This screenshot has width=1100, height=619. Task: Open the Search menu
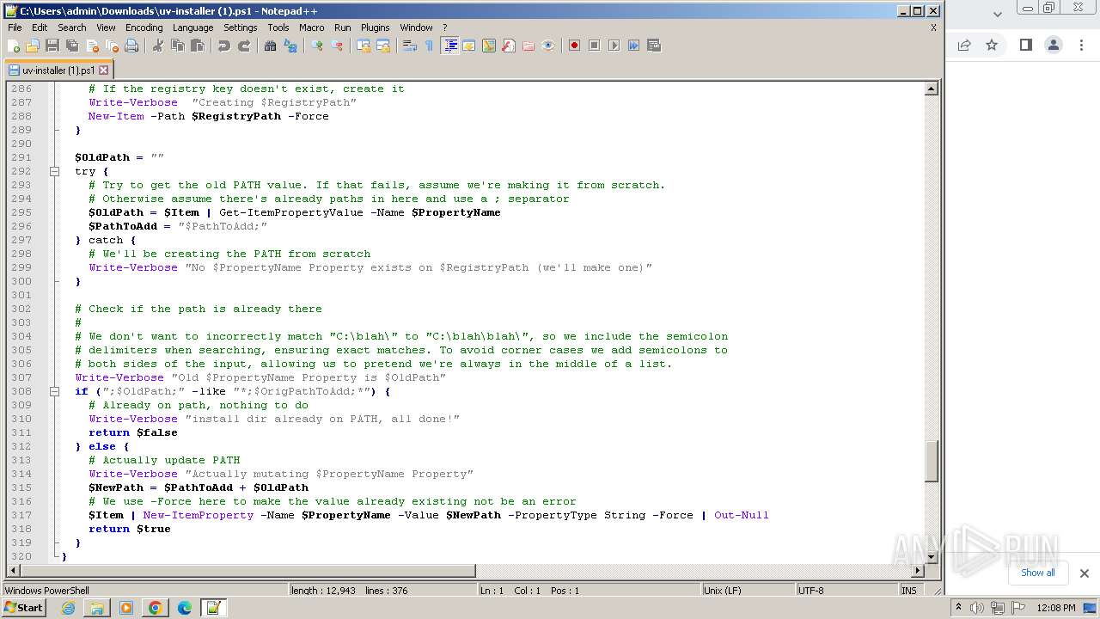(x=71, y=28)
